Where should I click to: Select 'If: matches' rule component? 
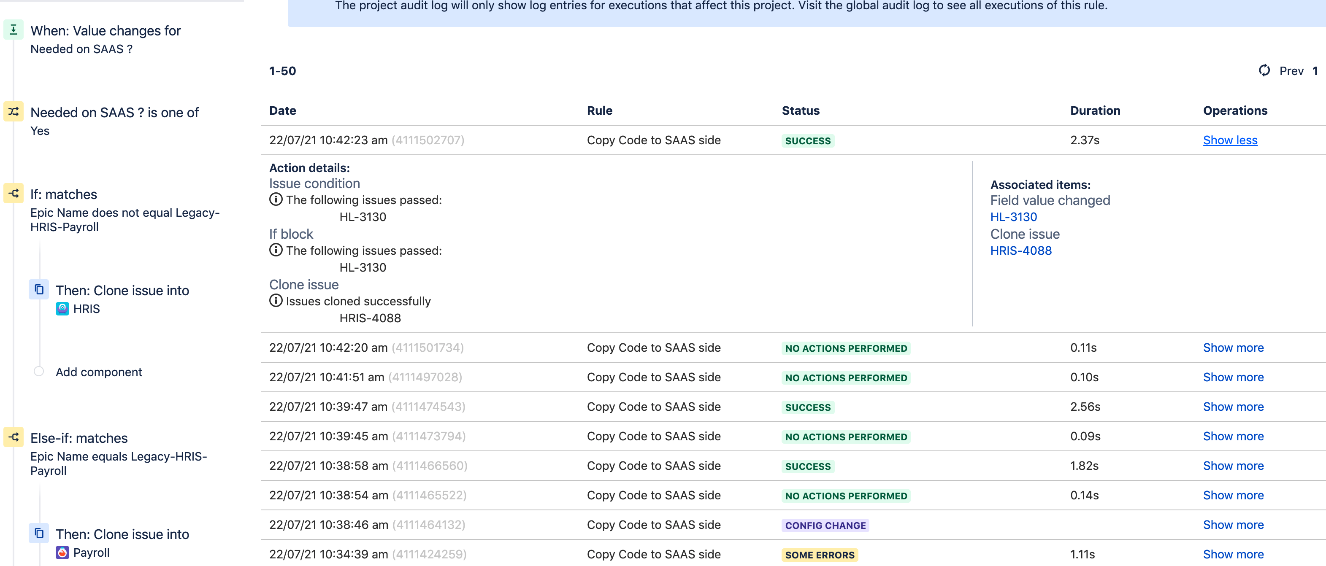[124, 211]
